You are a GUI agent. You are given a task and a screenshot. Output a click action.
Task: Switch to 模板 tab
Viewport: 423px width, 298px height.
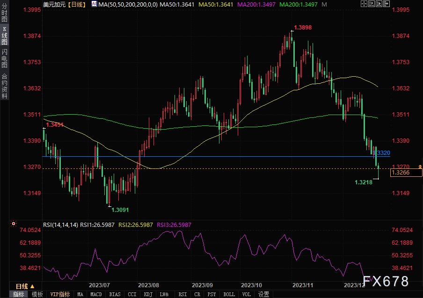[x=37, y=294]
